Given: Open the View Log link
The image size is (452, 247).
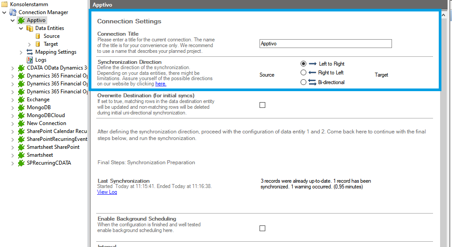Looking at the screenshot, I should 107,192.
